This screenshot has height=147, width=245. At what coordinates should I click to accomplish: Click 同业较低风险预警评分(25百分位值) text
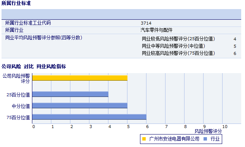pyautogui.click(x=178, y=39)
